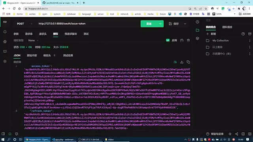Screen dimensions: 253x142
Task: Toggle word wrap of response body
Action: point(175,62)
